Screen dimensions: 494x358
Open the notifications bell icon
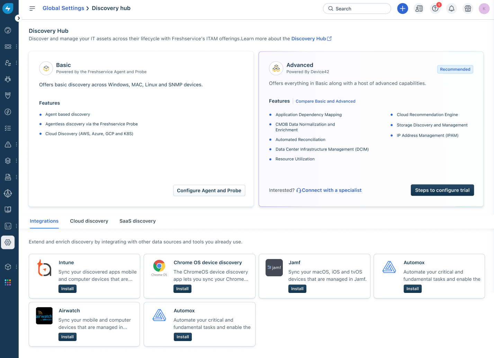pos(451,9)
